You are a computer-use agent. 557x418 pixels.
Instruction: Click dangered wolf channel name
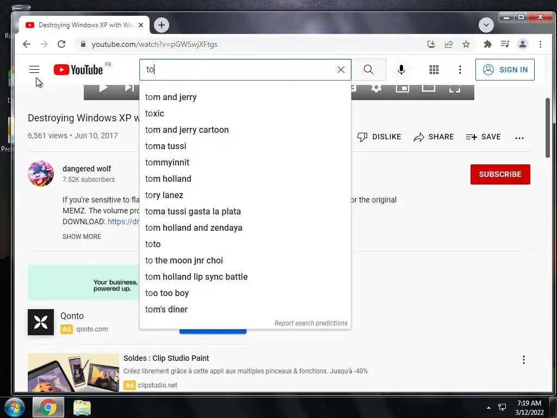[x=86, y=169]
